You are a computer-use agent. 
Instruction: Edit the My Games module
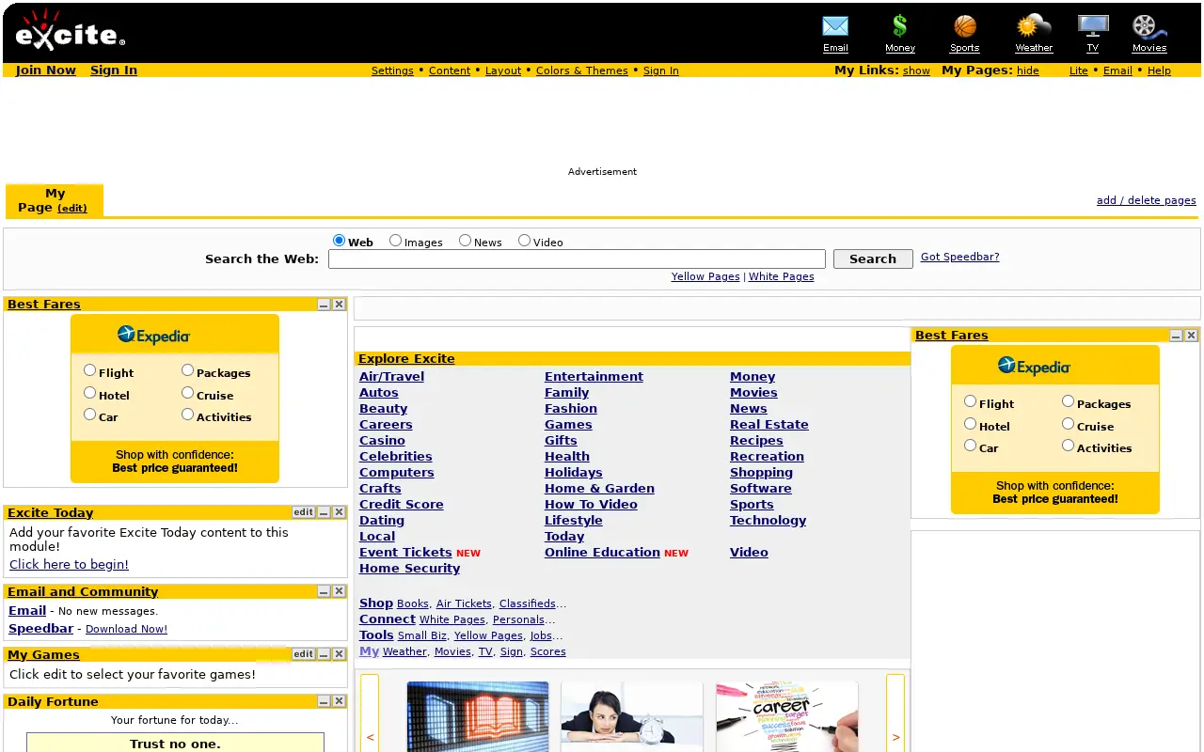(x=303, y=654)
